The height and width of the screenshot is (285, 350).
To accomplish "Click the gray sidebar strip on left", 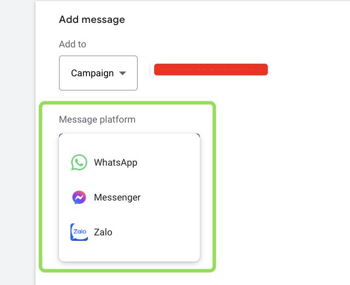I will pyautogui.click(x=17, y=142).
